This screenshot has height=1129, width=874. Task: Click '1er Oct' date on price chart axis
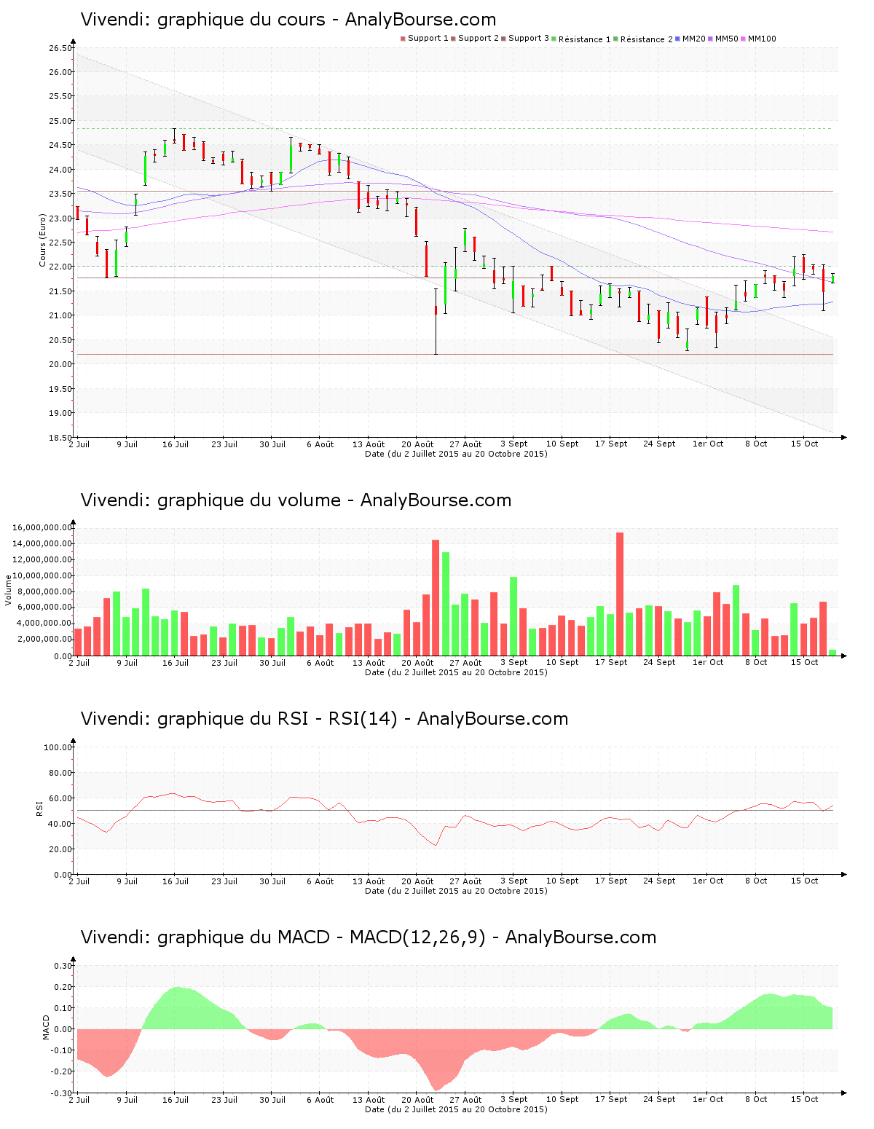click(708, 444)
